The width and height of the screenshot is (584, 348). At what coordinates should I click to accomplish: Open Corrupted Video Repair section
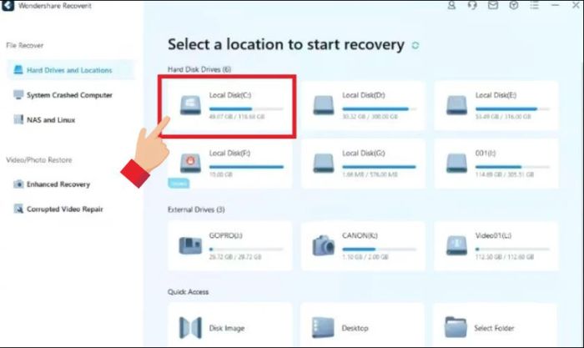(x=64, y=209)
